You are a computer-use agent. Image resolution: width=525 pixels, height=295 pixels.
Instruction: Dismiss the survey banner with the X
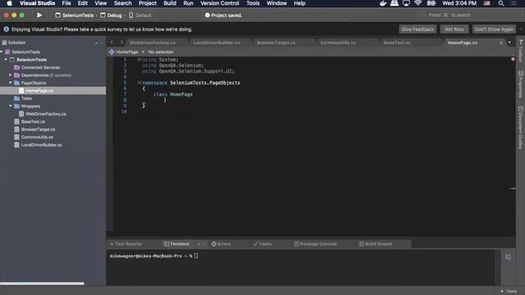coord(521,29)
